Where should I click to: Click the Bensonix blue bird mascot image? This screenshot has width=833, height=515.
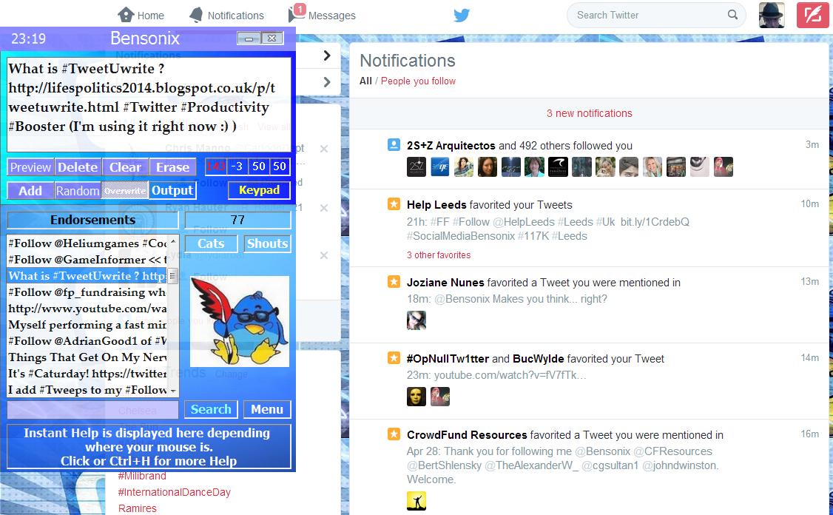[240, 321]
